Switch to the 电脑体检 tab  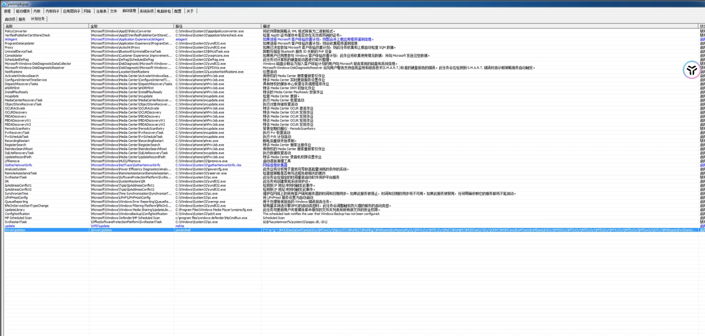[164, 11]
